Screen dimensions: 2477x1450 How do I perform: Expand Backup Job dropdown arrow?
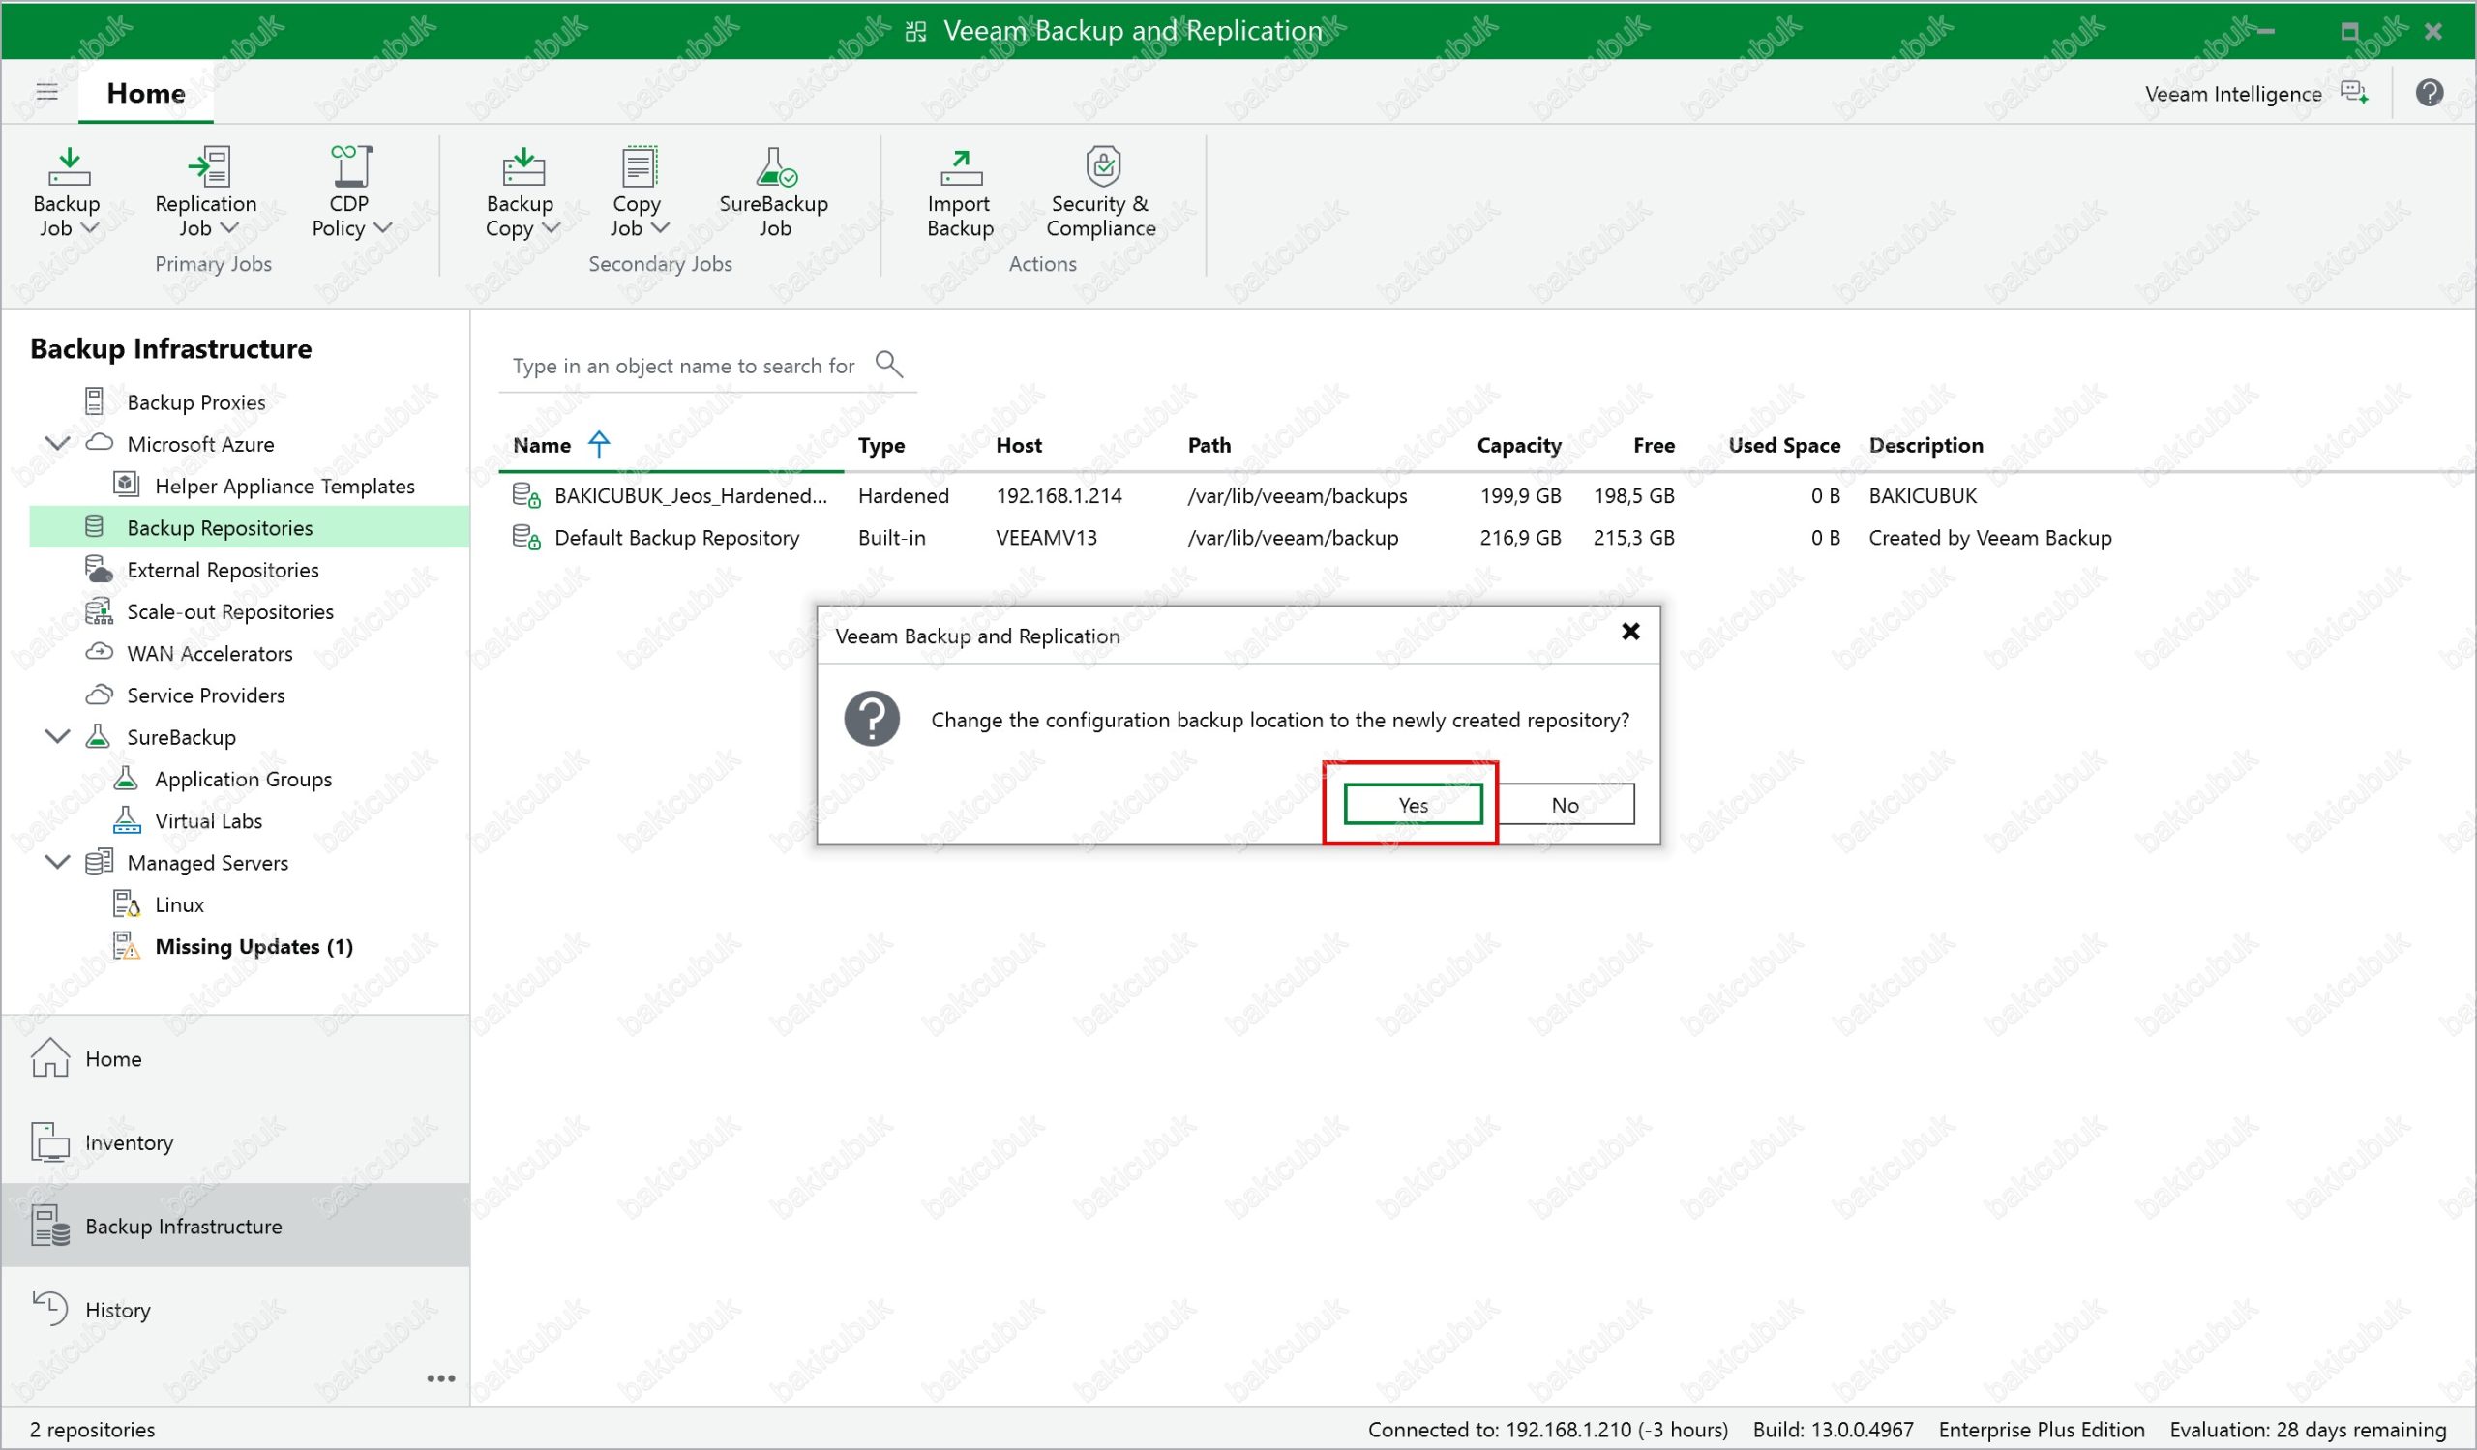click(x=89, y=229)
